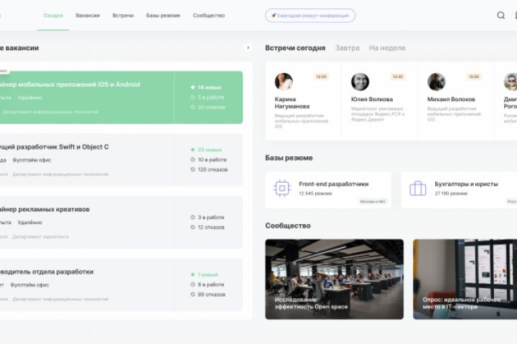
Task: Click 'Департамент информационных технологий' in the green card
Action: (50, 112)
